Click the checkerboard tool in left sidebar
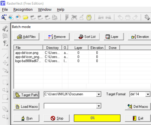Viewport: 151px width, 125px height. [5, 36]
